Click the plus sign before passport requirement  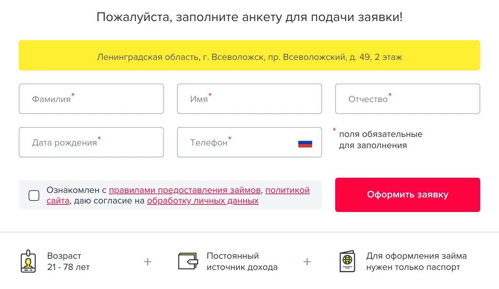(307, 262)
